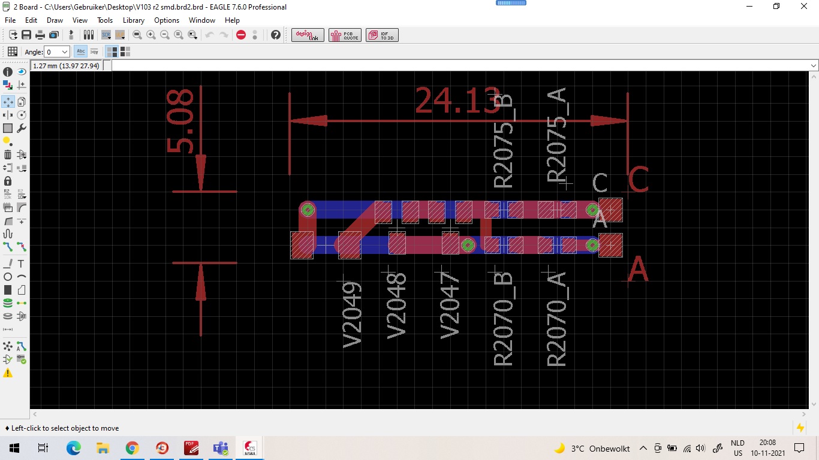This screenshot has width=819, height=460.
Task: Open the Library menu
Action: 134,20
